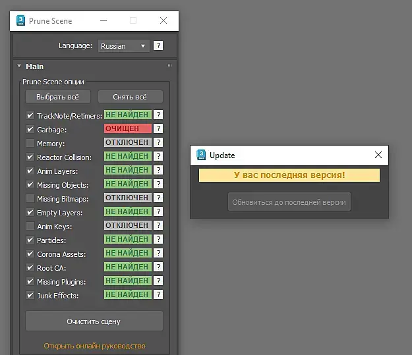Uncheck the TrackNote/Retimers checkbox
The image size is (412, 355).
click(30, 115)
